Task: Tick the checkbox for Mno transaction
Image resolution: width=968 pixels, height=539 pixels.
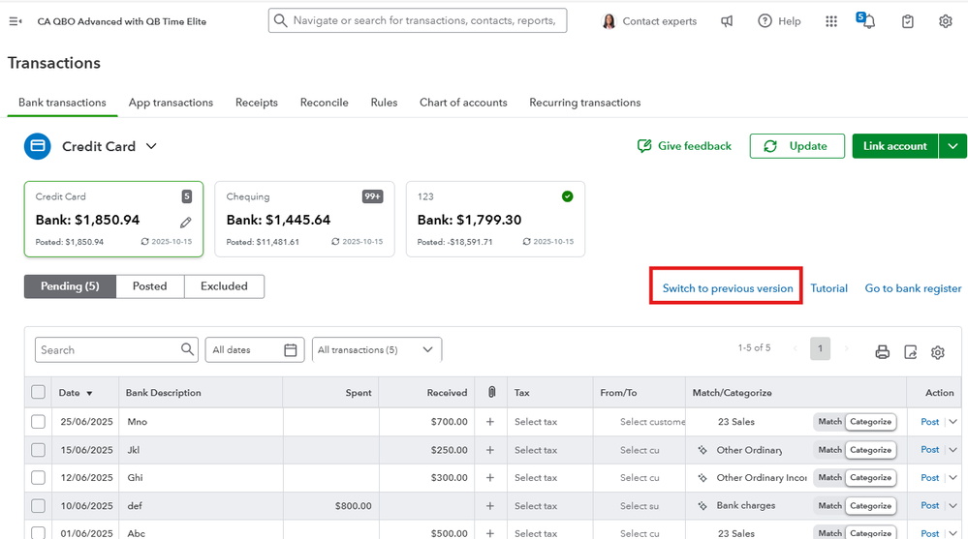Action: click(38, 422)
